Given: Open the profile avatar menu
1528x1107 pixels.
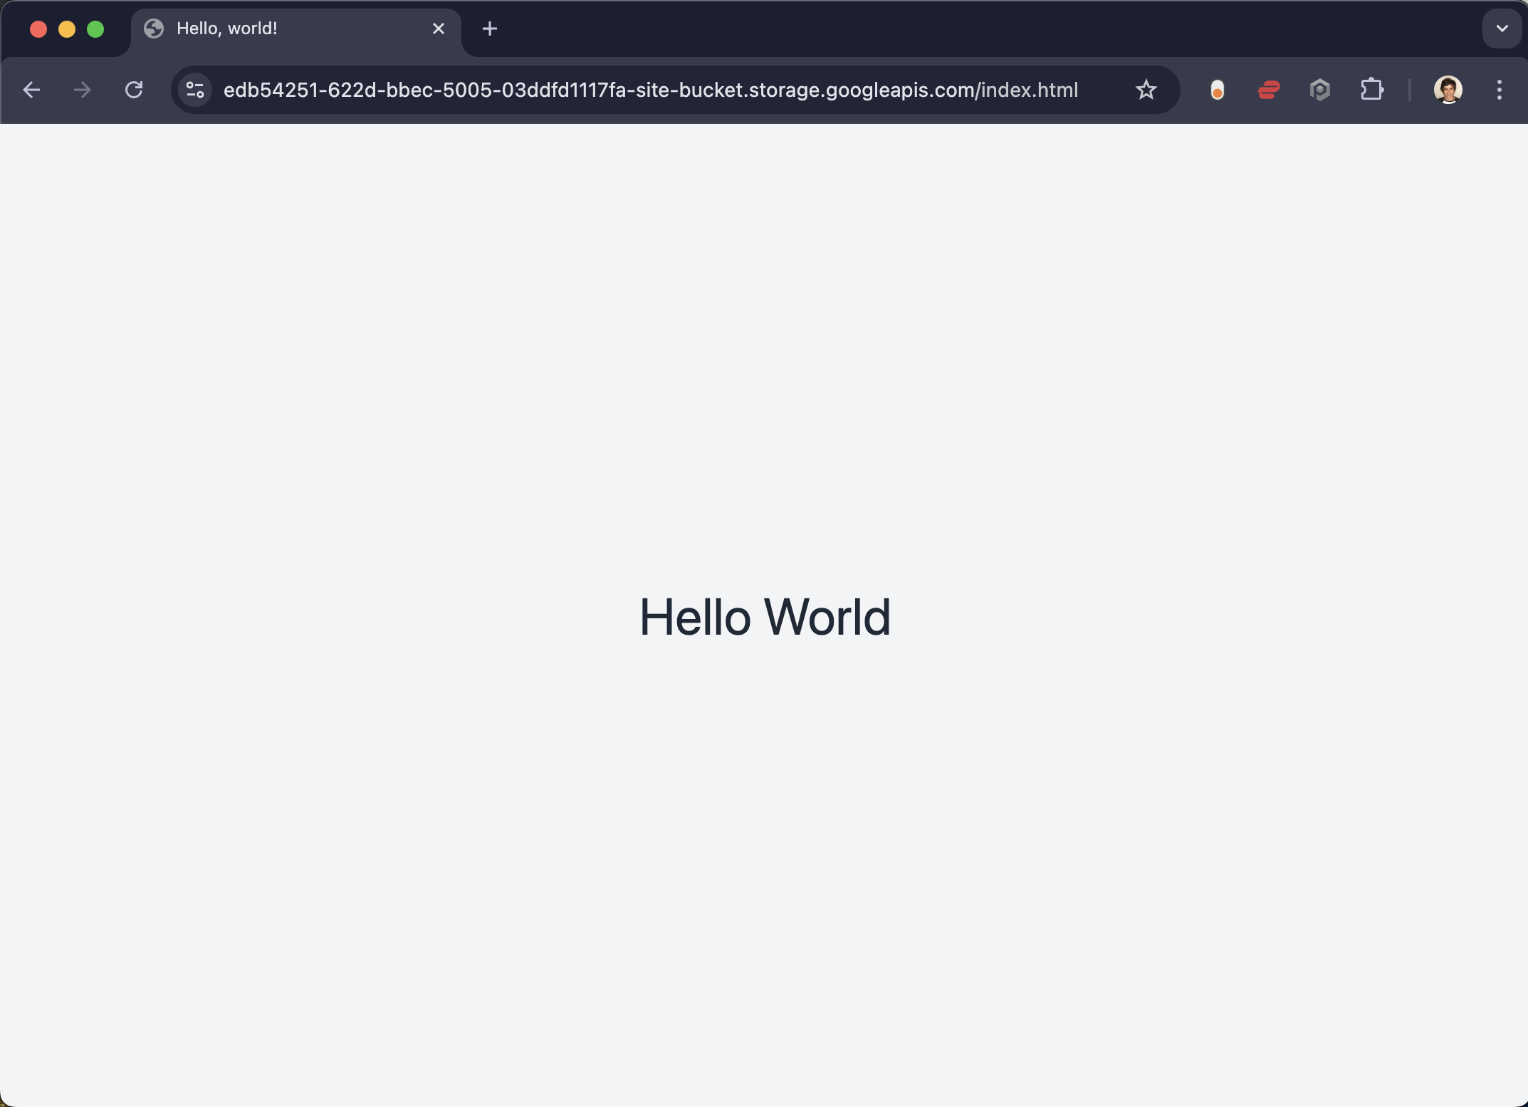Looking at the screenshot, I should pyautogui.click(x=1448, y=90).
